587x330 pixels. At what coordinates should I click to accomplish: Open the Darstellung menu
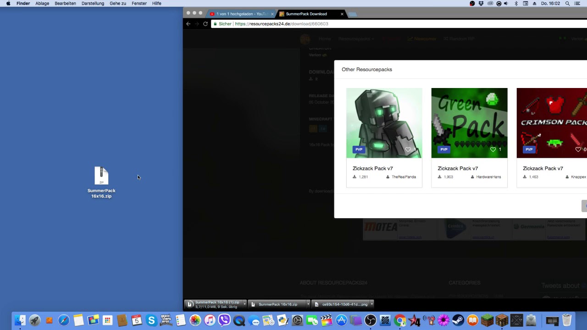point(93,3)
